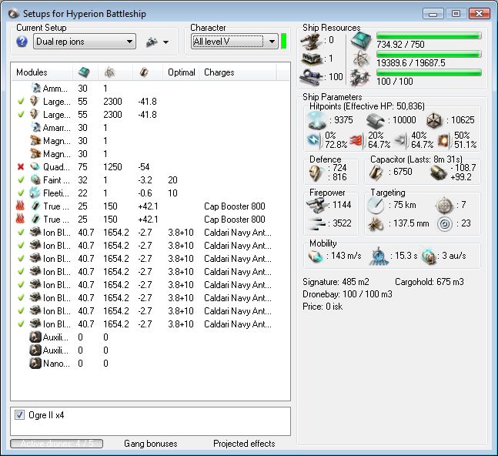Click the align time icon
This screenshot has width=498, height=456.
click(x=379, y=256)
